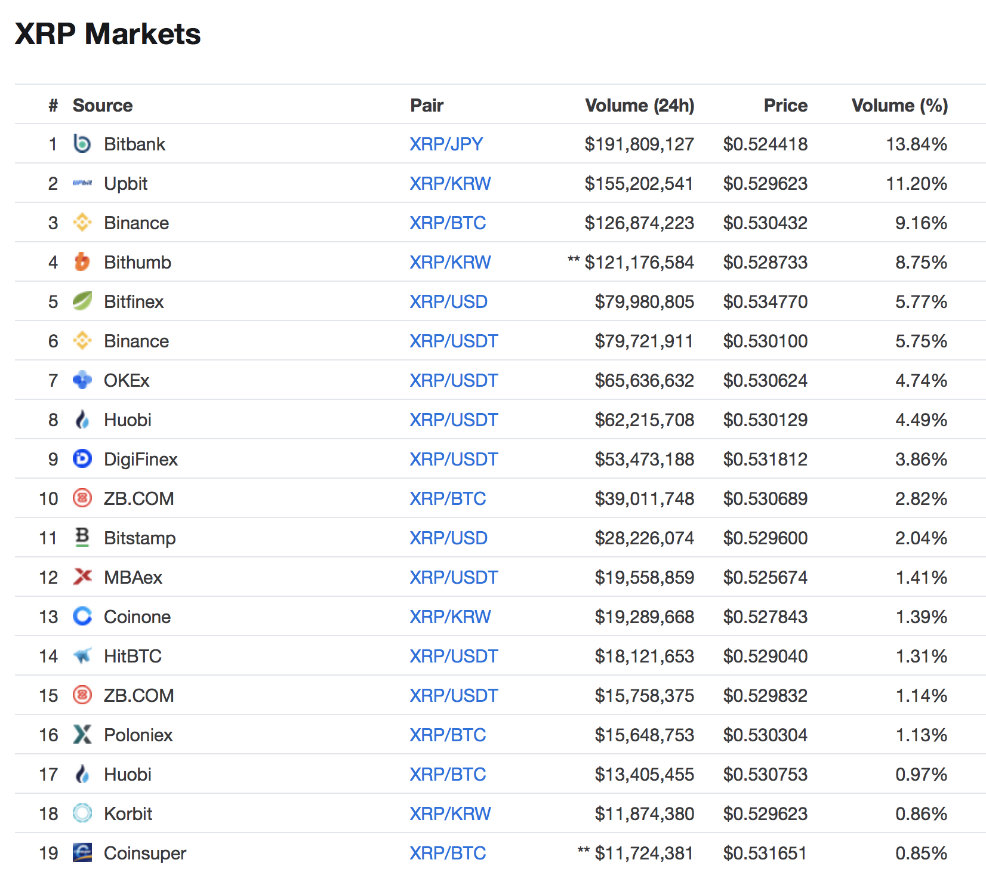This screenshot has width=986, height=869.
Task: Click the Source column header
Action: 103,106
